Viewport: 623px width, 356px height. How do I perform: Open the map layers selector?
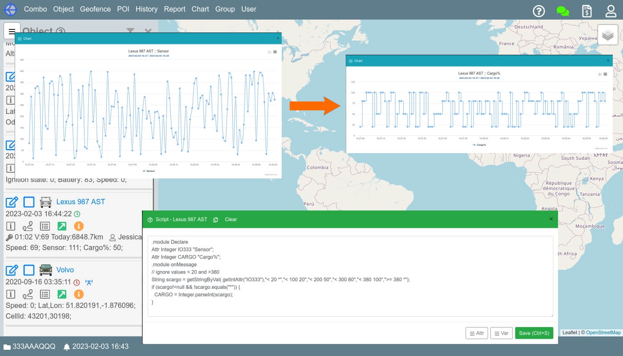pyautogui.click(x=607, y=35)
